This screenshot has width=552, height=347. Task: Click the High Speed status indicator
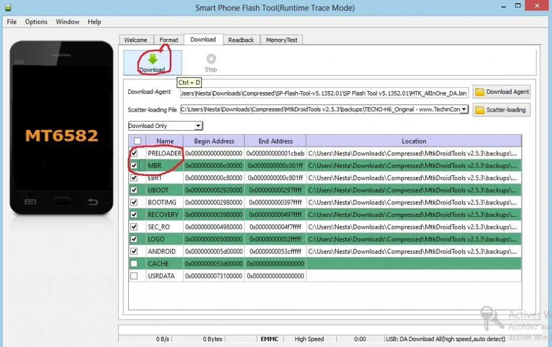tap(308, 339)
